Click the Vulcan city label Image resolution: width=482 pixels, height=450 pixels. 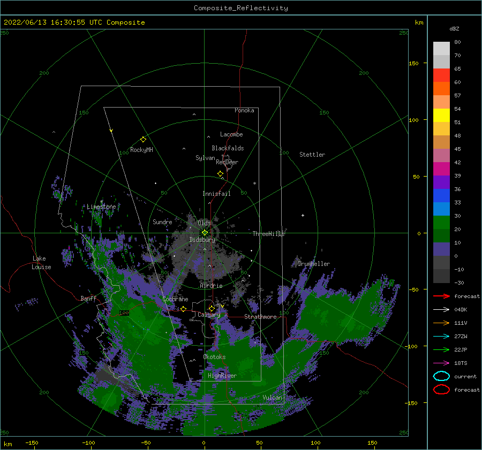pos(272,398)
